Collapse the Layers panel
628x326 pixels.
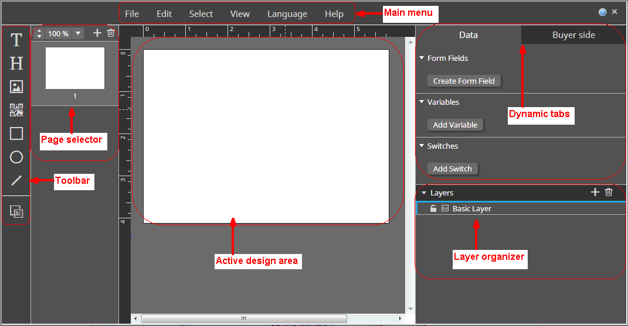425,193
